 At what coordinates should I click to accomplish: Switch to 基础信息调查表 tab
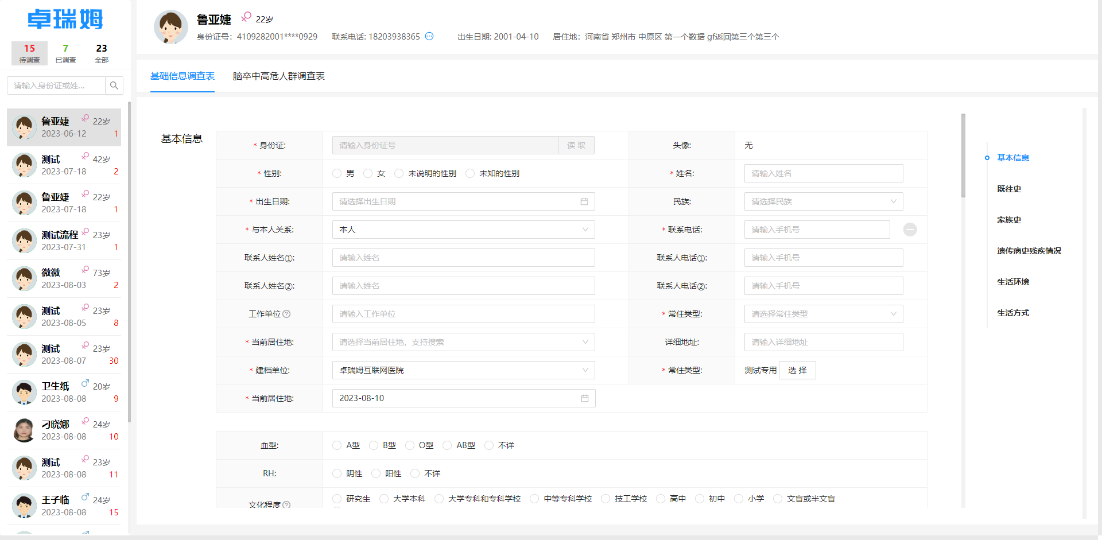(183, 76)
